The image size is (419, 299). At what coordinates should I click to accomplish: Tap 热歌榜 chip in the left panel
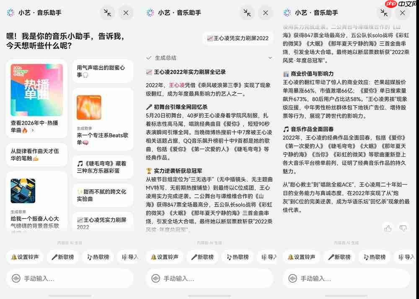[x=98, y=257]
